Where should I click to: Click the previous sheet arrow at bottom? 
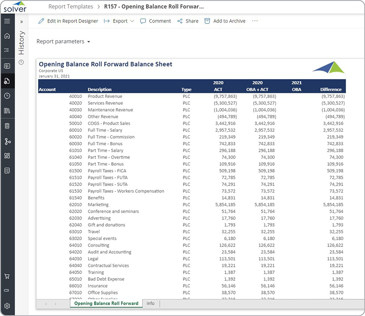(46, 304)
